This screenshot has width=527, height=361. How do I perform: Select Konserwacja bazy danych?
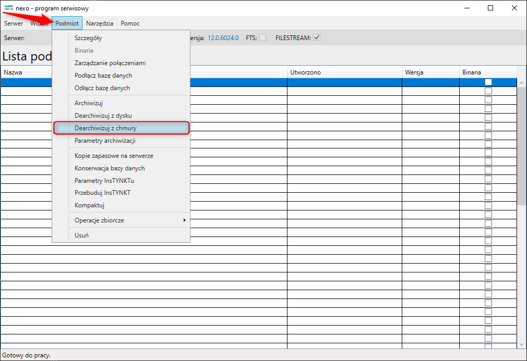122,168
